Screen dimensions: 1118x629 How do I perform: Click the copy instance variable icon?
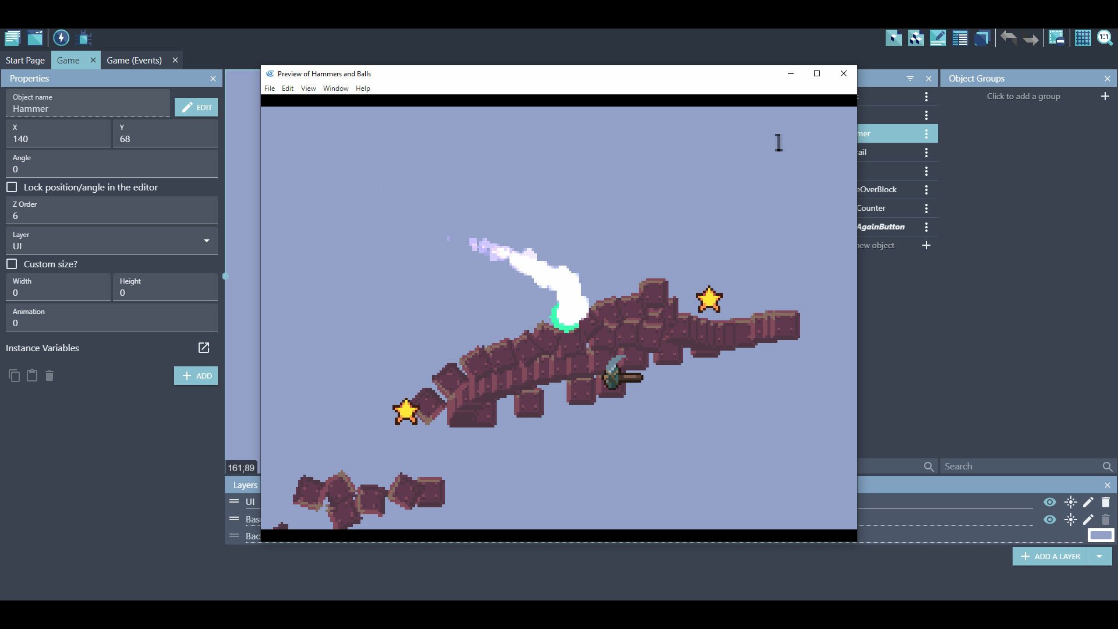coord(14,376)
